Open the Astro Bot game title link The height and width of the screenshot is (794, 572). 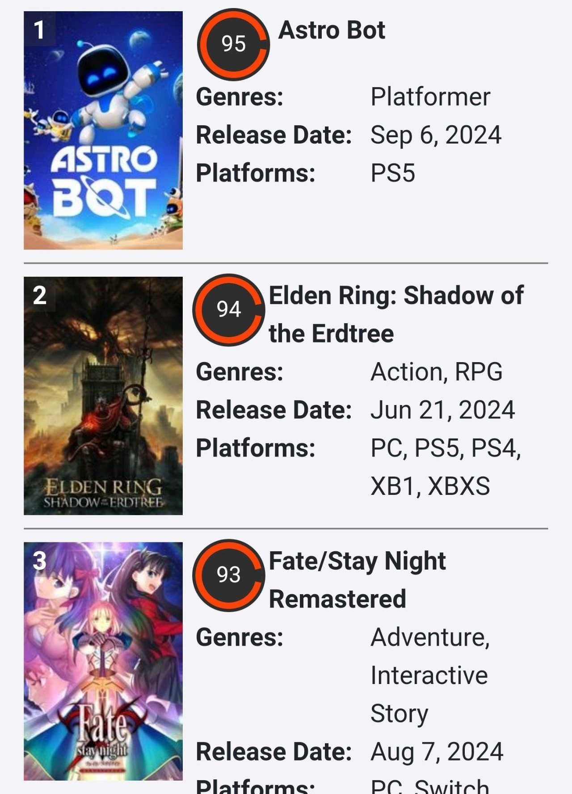pos(331,30)
